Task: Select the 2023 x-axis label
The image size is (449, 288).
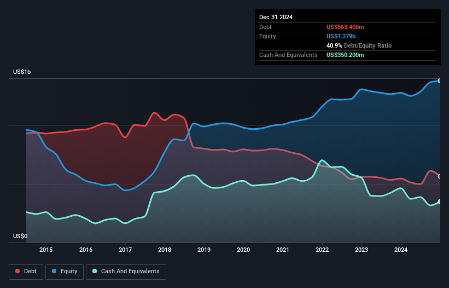Action: click(361, 250)
